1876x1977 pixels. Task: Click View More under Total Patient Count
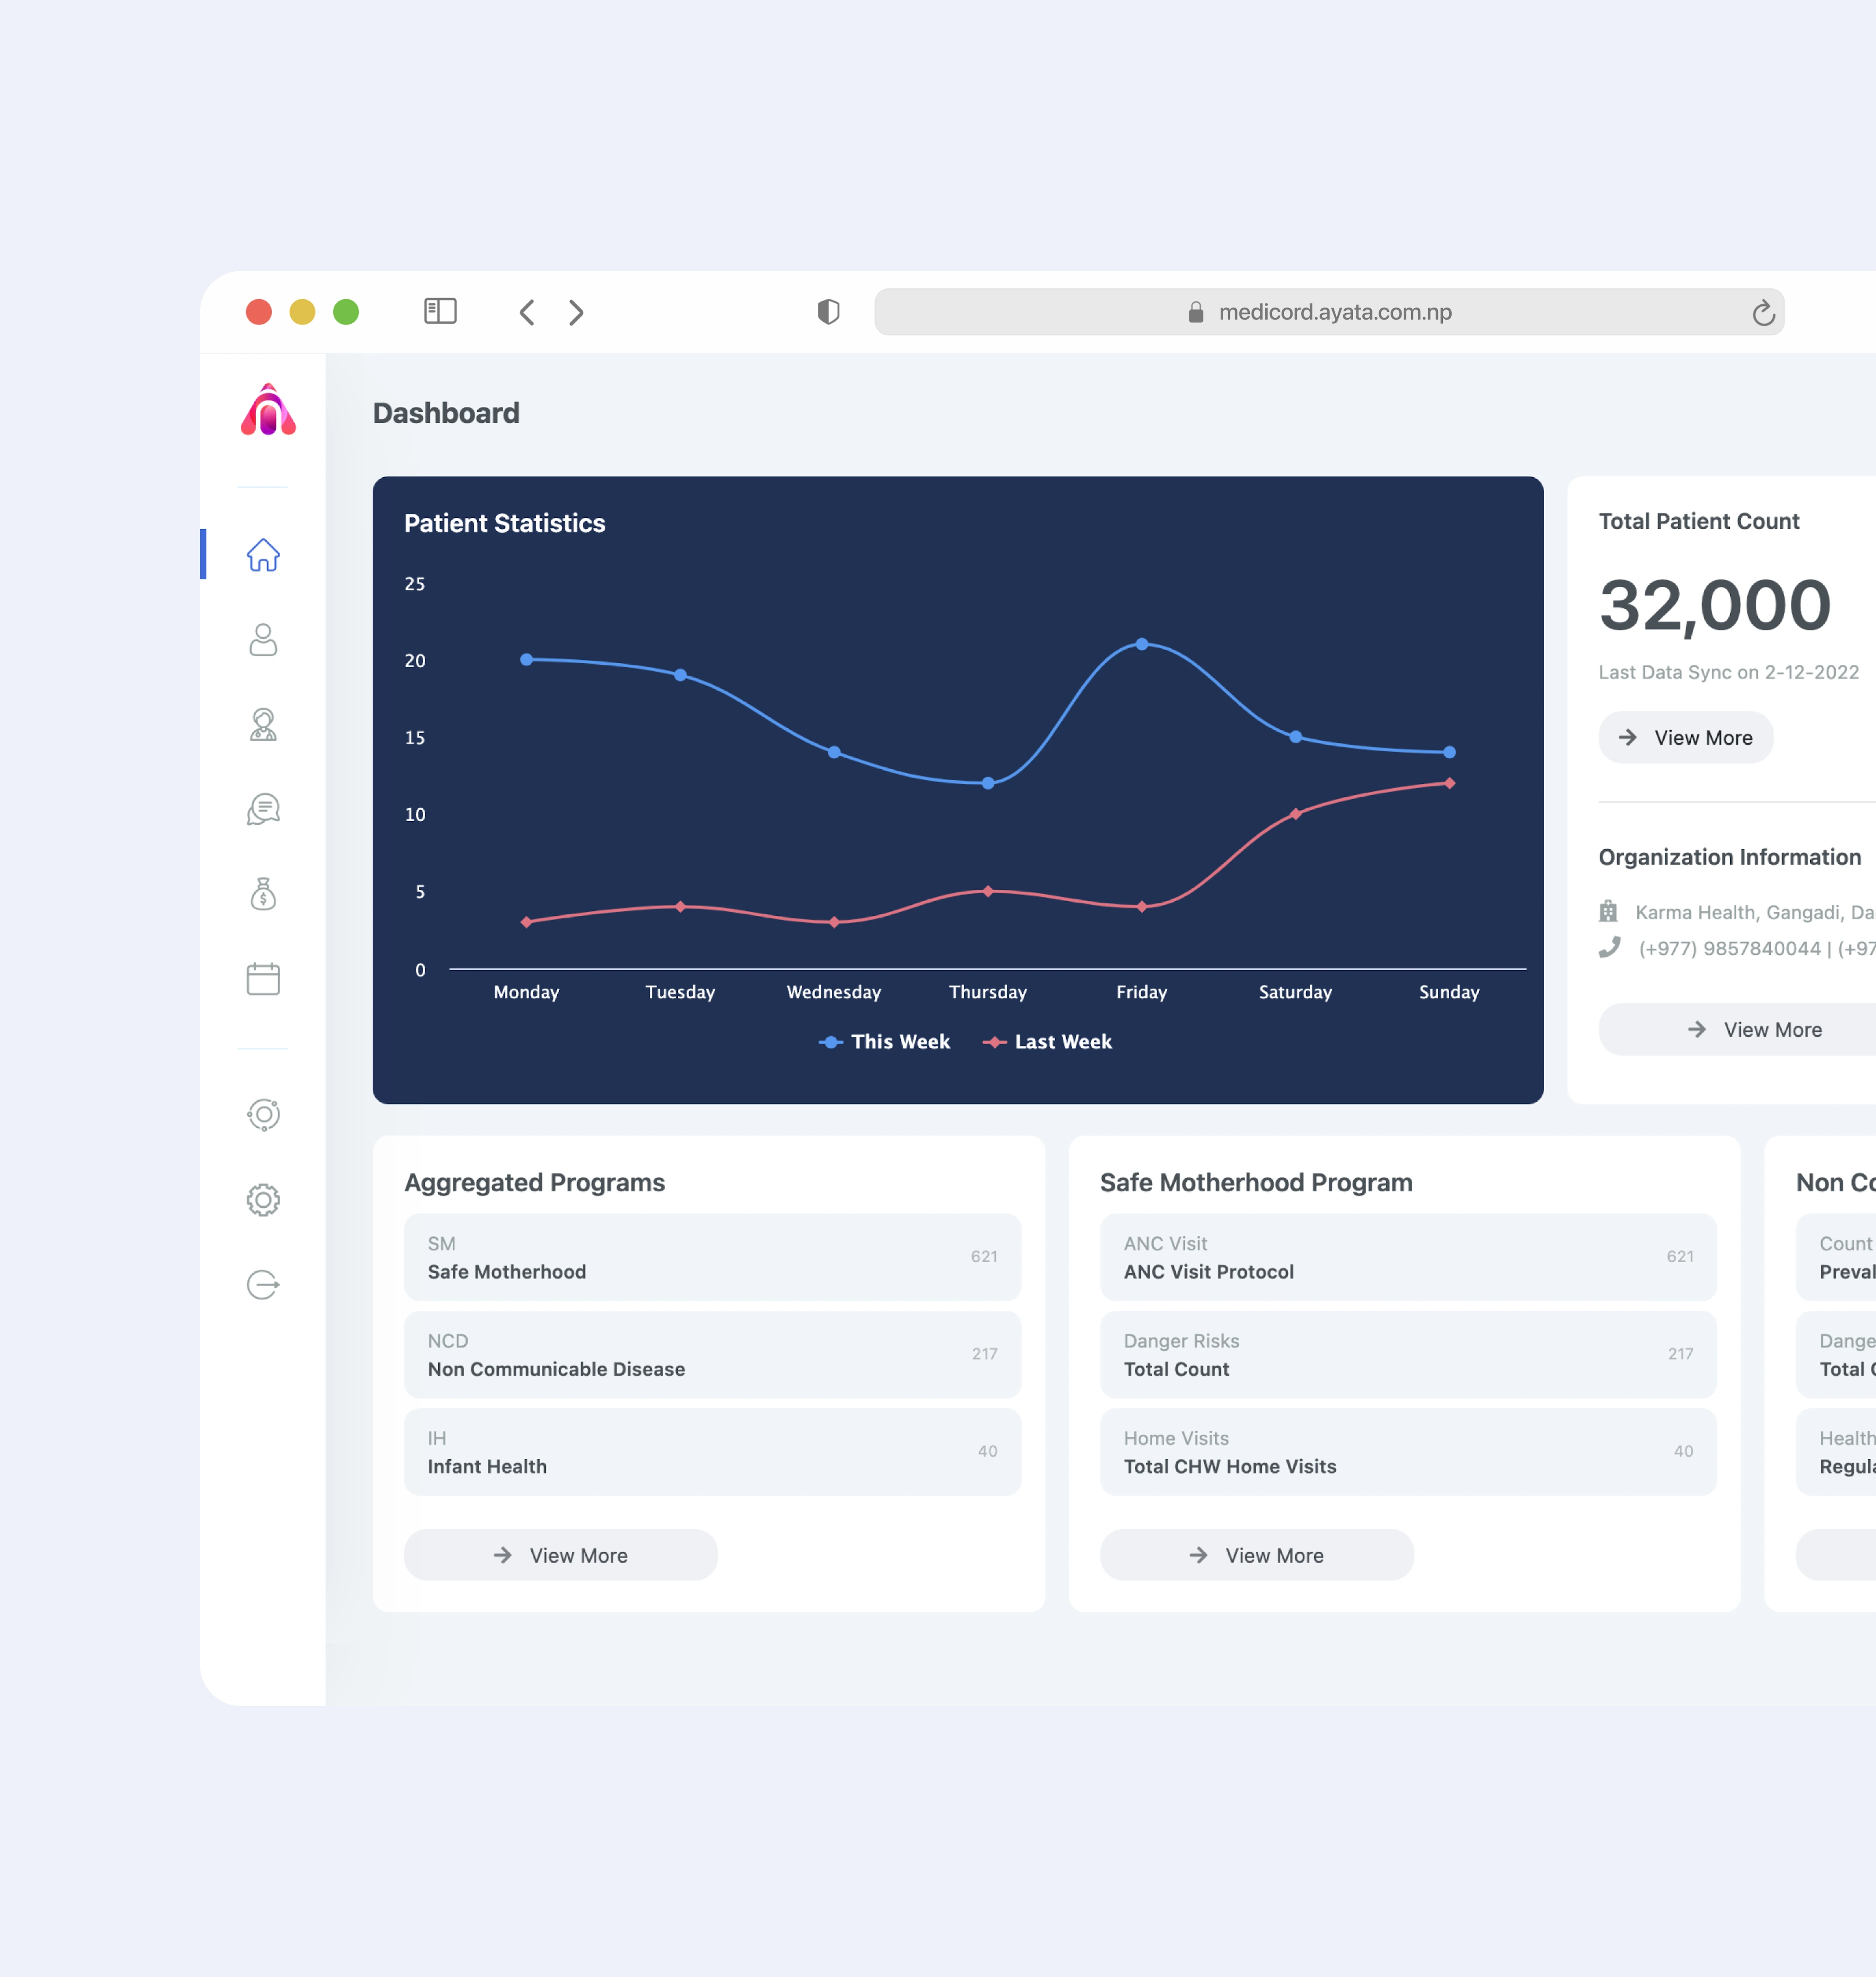[x=1685, y=738]
